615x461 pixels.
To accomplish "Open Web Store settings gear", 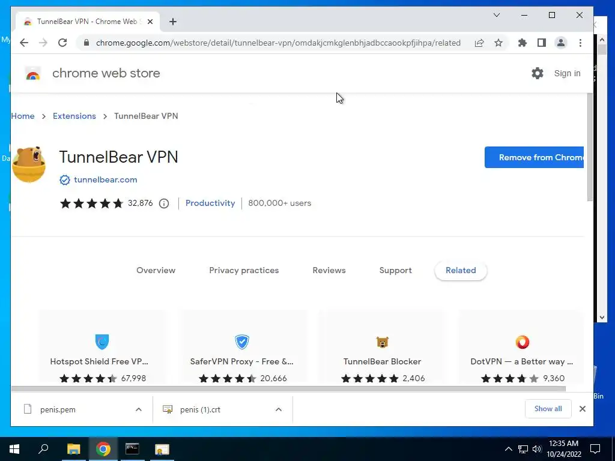I will pyautogui.click(x=538, y=73).
